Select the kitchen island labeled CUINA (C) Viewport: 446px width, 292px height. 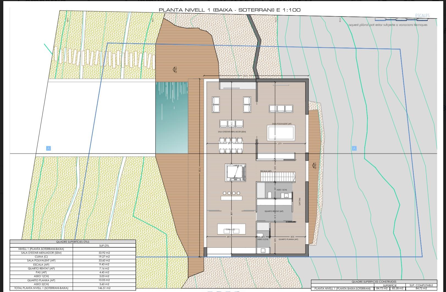pos(231,229)
